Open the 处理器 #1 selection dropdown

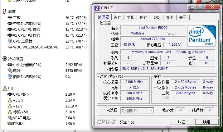tap(137, 110)
